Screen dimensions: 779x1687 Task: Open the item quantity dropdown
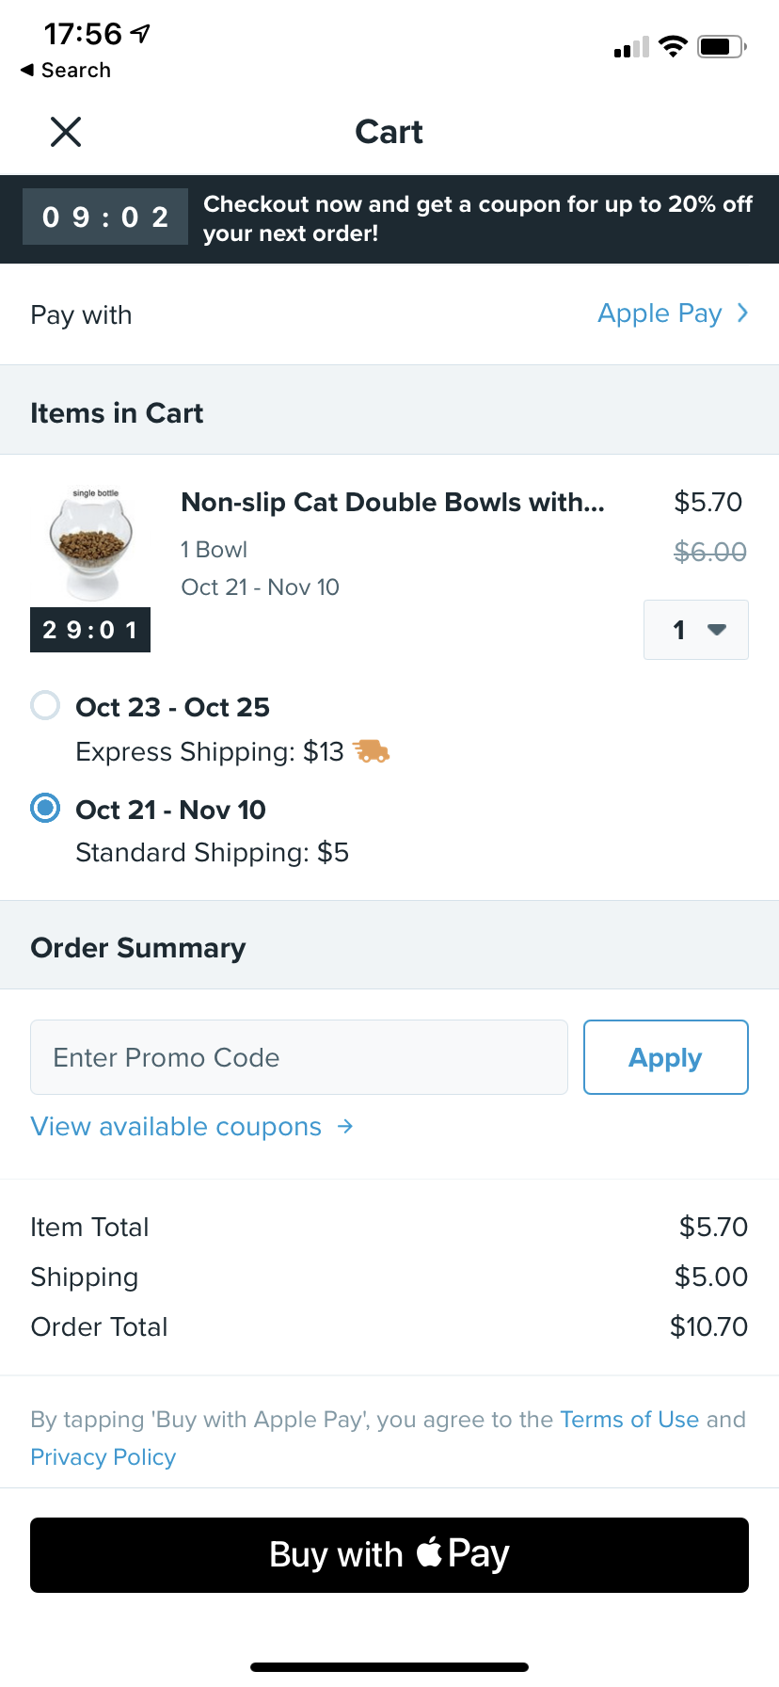(696, 630)
